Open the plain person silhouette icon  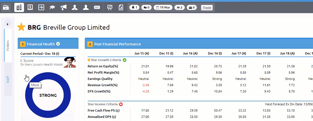point(86,8)
